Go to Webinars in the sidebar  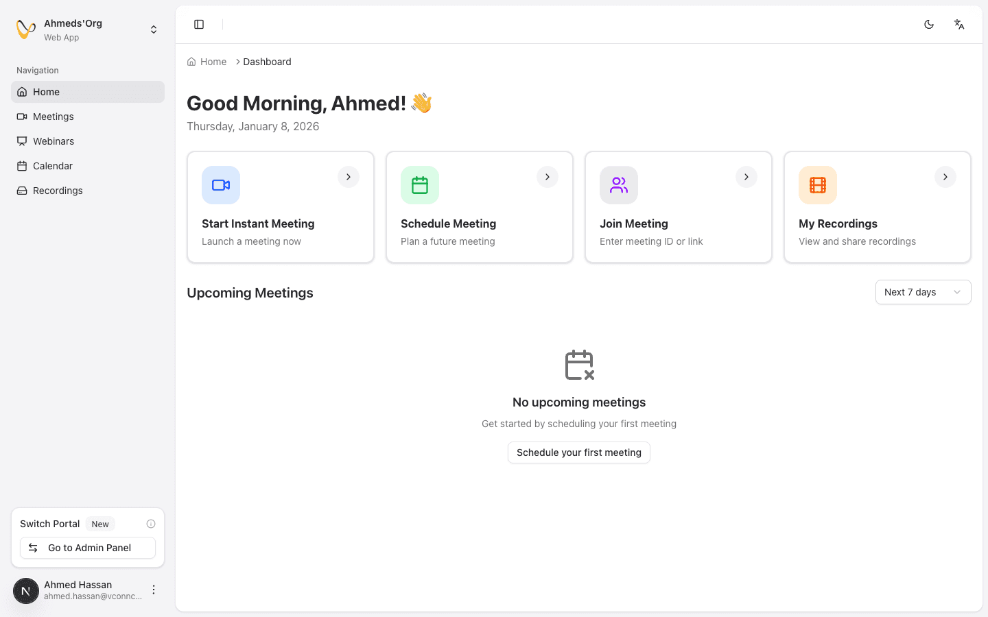(88, 141)
